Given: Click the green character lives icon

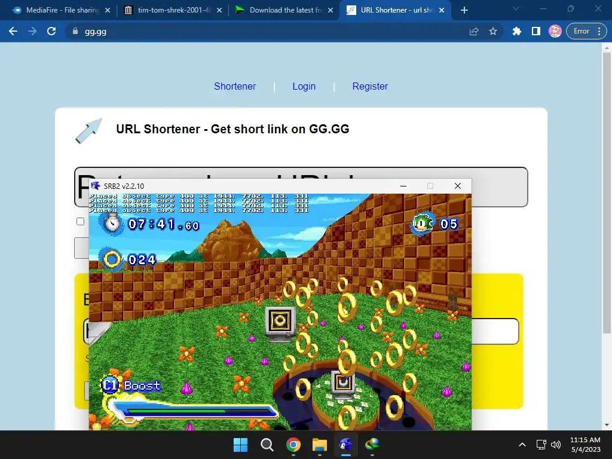Looking at the screenshot, I should click(x=423, y=224).
